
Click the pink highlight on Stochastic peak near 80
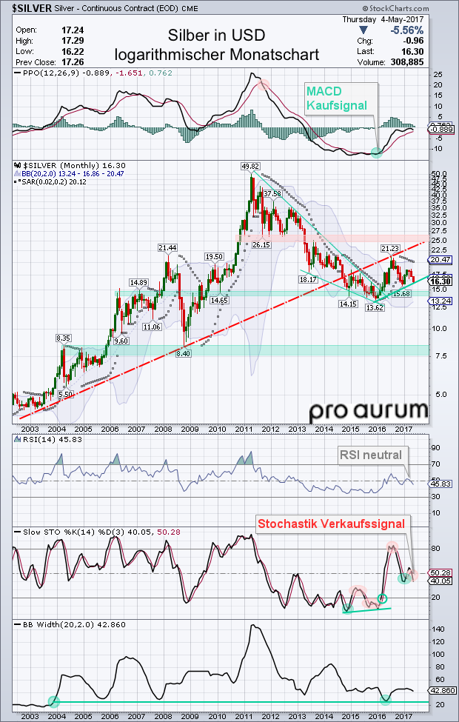pos(392,549)
